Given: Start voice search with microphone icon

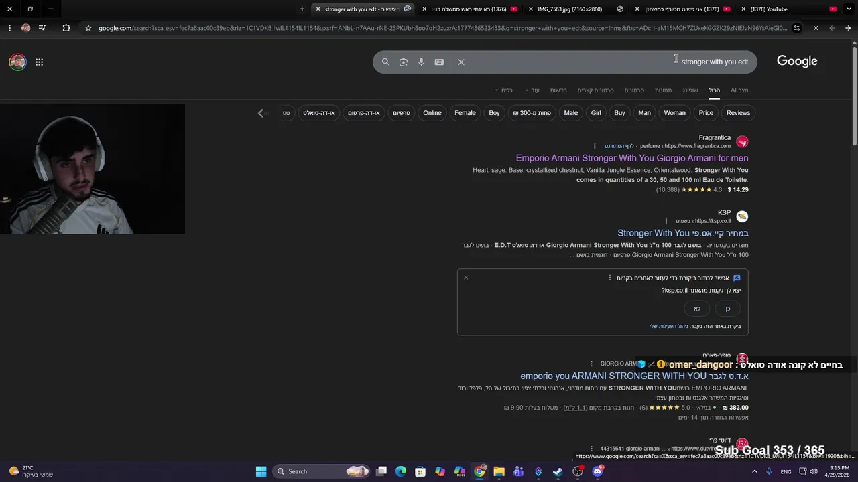Looking at the screenshot, I should coord(421,62).
